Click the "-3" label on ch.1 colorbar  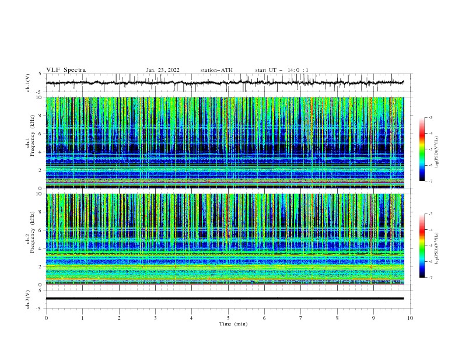(430, 117)
